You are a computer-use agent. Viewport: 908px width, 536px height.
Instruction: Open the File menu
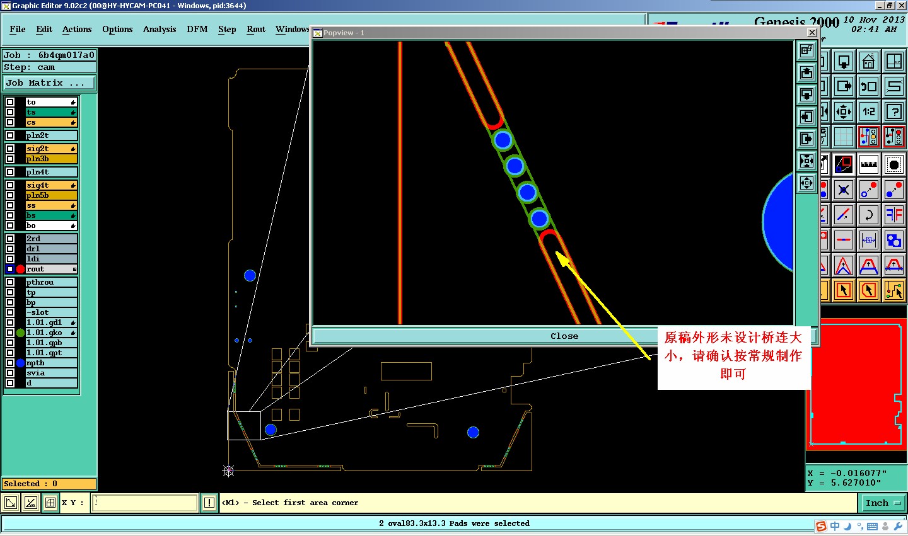click(18, 29)
